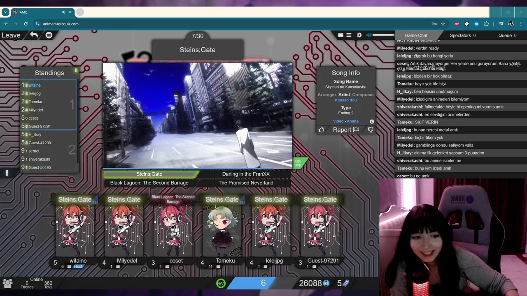The height and width of the screenshot is (296, 527).
Task: Leave the quiz lobby
Action: (11, 35)
